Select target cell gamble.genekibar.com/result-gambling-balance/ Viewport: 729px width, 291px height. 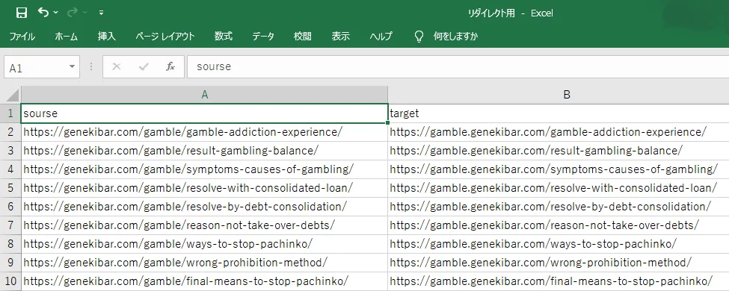tap(559, 151)
